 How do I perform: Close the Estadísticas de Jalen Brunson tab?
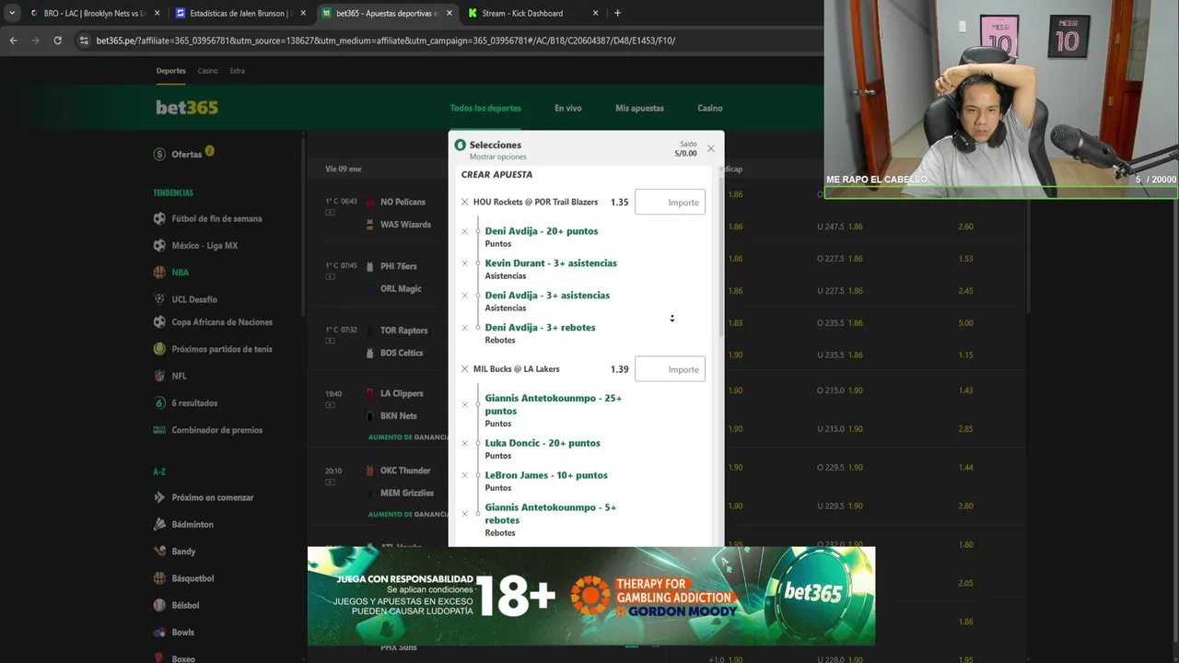pyautogui.click(x=302, y=13)
